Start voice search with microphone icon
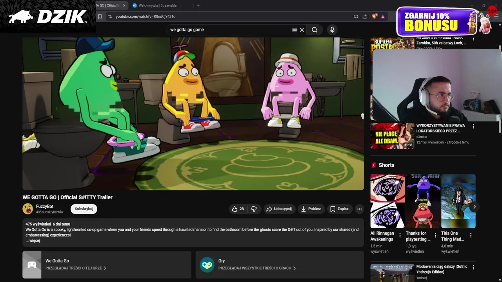The width and height of the screenshot is (502, 282). tap(332, 30)
